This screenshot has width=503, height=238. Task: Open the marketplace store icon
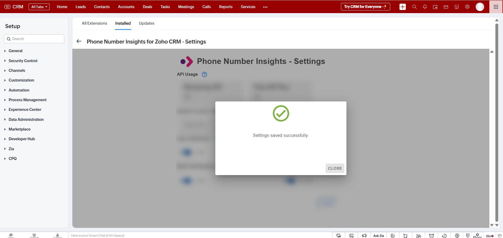pyautogui.click(x=457, y=7)
